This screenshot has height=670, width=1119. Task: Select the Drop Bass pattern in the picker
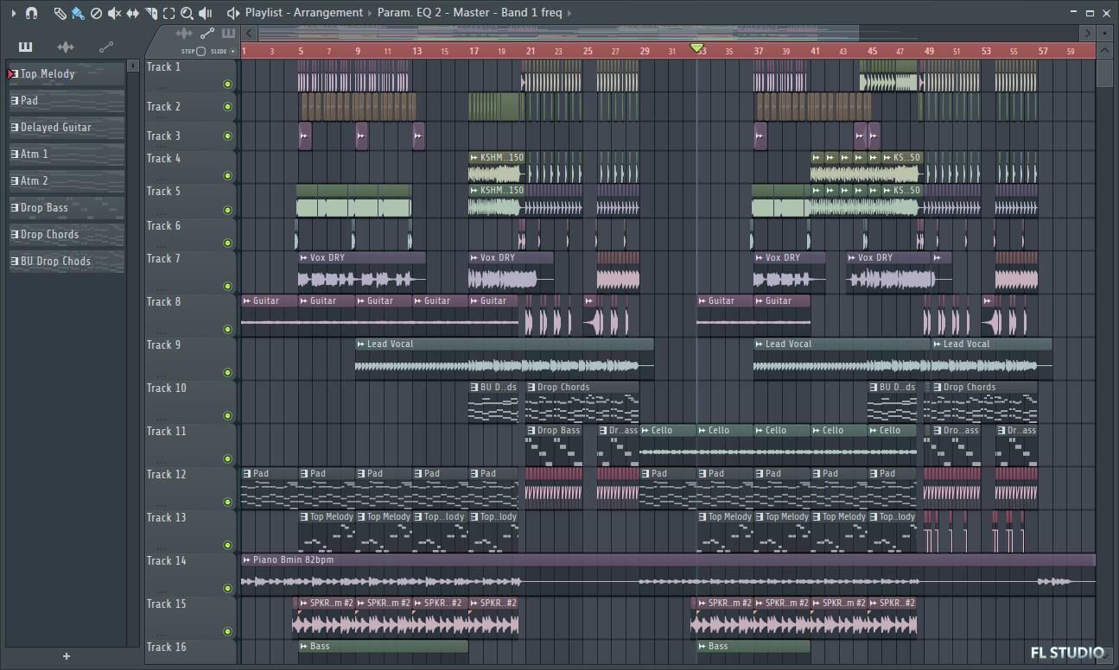[67, 208]
